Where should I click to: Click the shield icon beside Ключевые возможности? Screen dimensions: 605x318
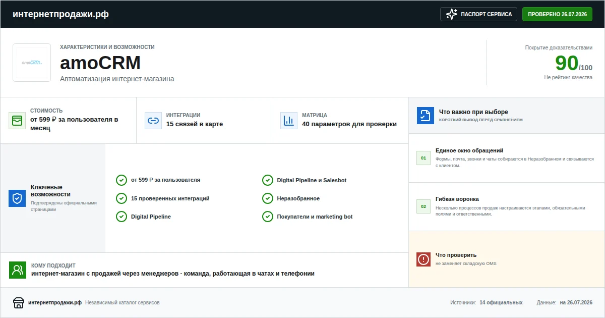pyautogui.click(x=17, y=198)
